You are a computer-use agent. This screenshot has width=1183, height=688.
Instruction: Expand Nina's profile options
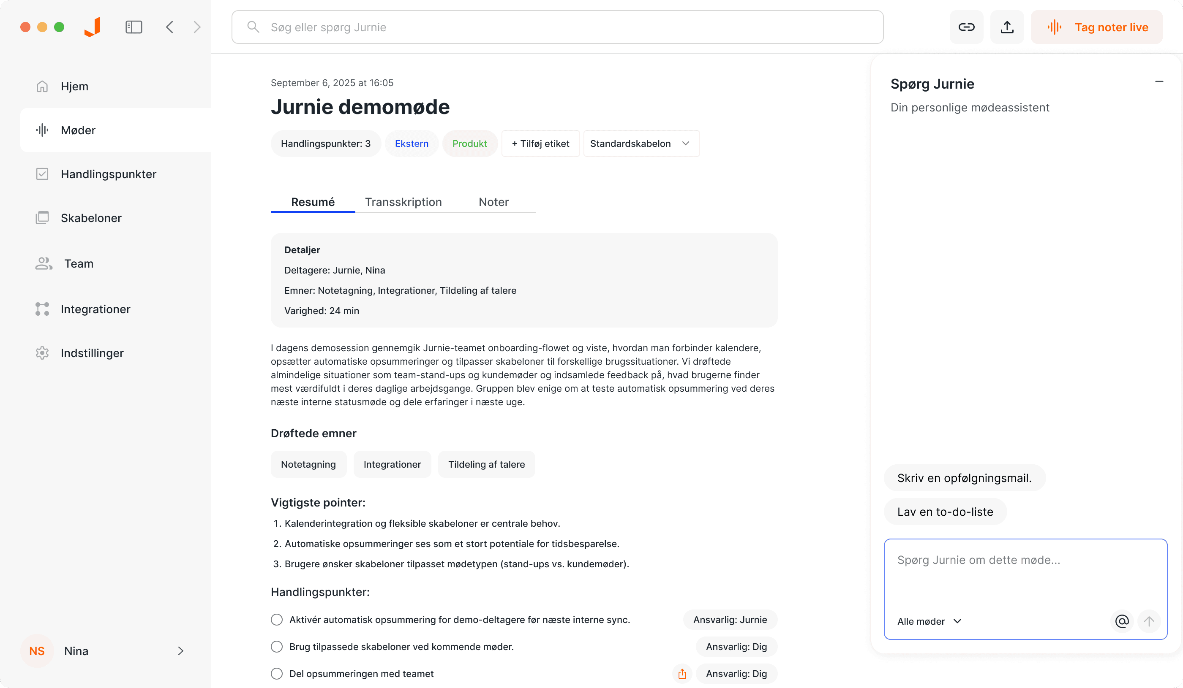180,651
